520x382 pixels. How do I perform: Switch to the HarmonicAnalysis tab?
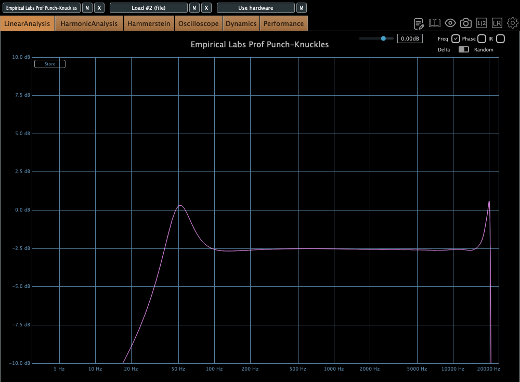(x=89, y=23)
